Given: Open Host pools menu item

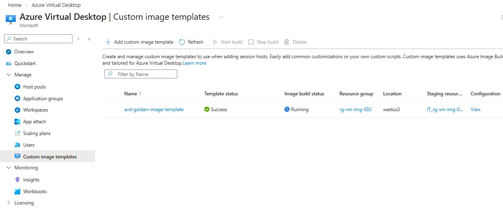Looking at the screenshot, I should point(34,87).
